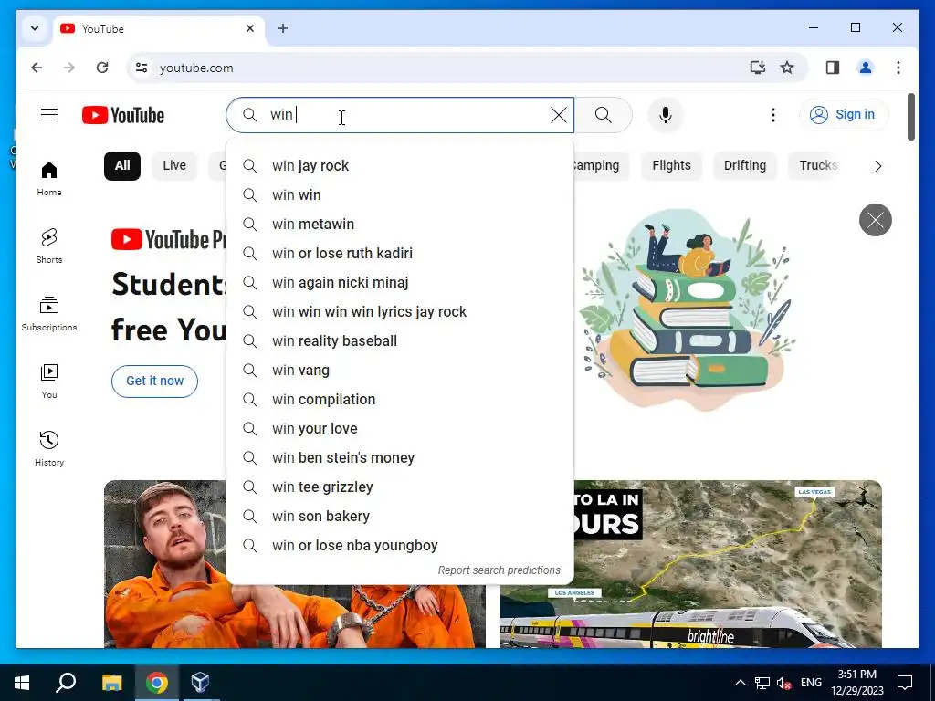Viewport: 935px width, 701px height.
Task: Choose suggestion win or lose nba youngboy
Action: coord(400,546)
